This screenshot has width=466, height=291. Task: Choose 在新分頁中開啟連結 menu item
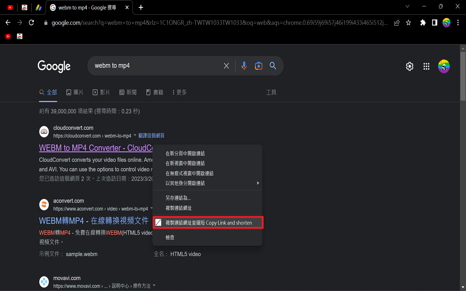(x=207, y=154)
